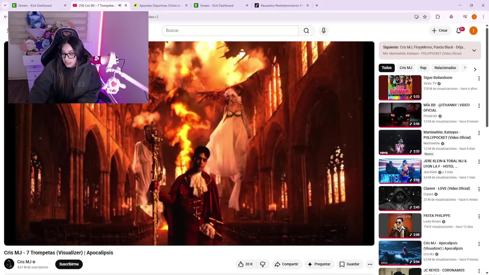Open the Cris MJ channel avatar
This screenshot has width=489, height=275.
9,264
